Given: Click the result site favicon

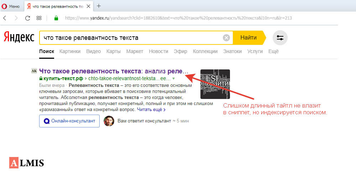Looking at the screenshot, I should tap(34, 71).
